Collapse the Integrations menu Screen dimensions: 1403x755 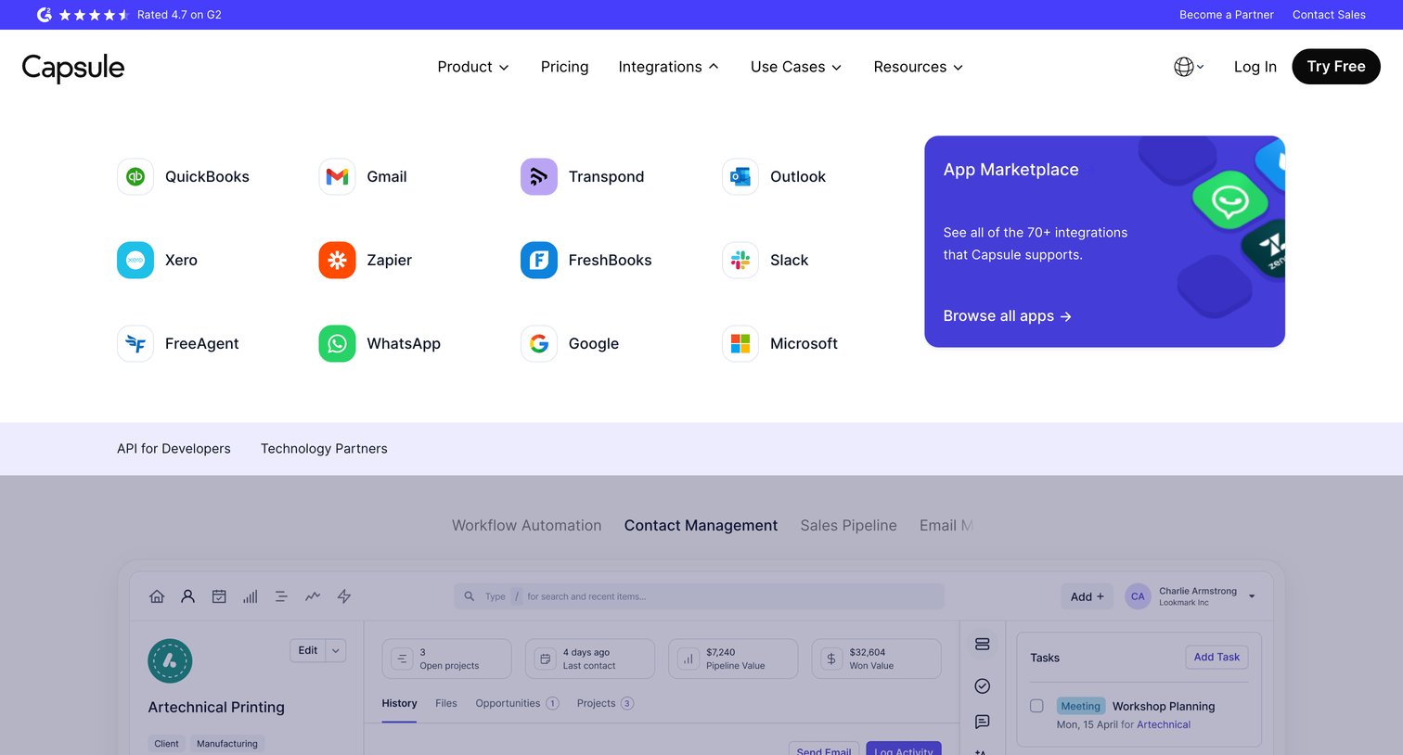pyautogui.click(x=668, y=67)
